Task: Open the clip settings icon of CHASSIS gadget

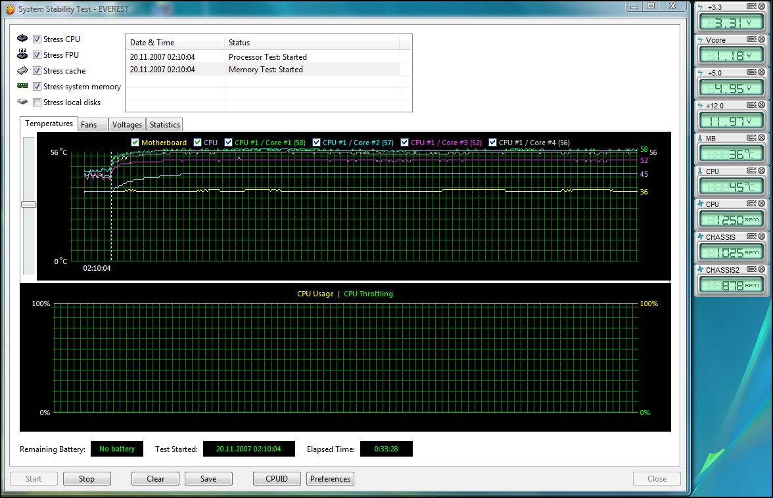Action: pos(751,237)
